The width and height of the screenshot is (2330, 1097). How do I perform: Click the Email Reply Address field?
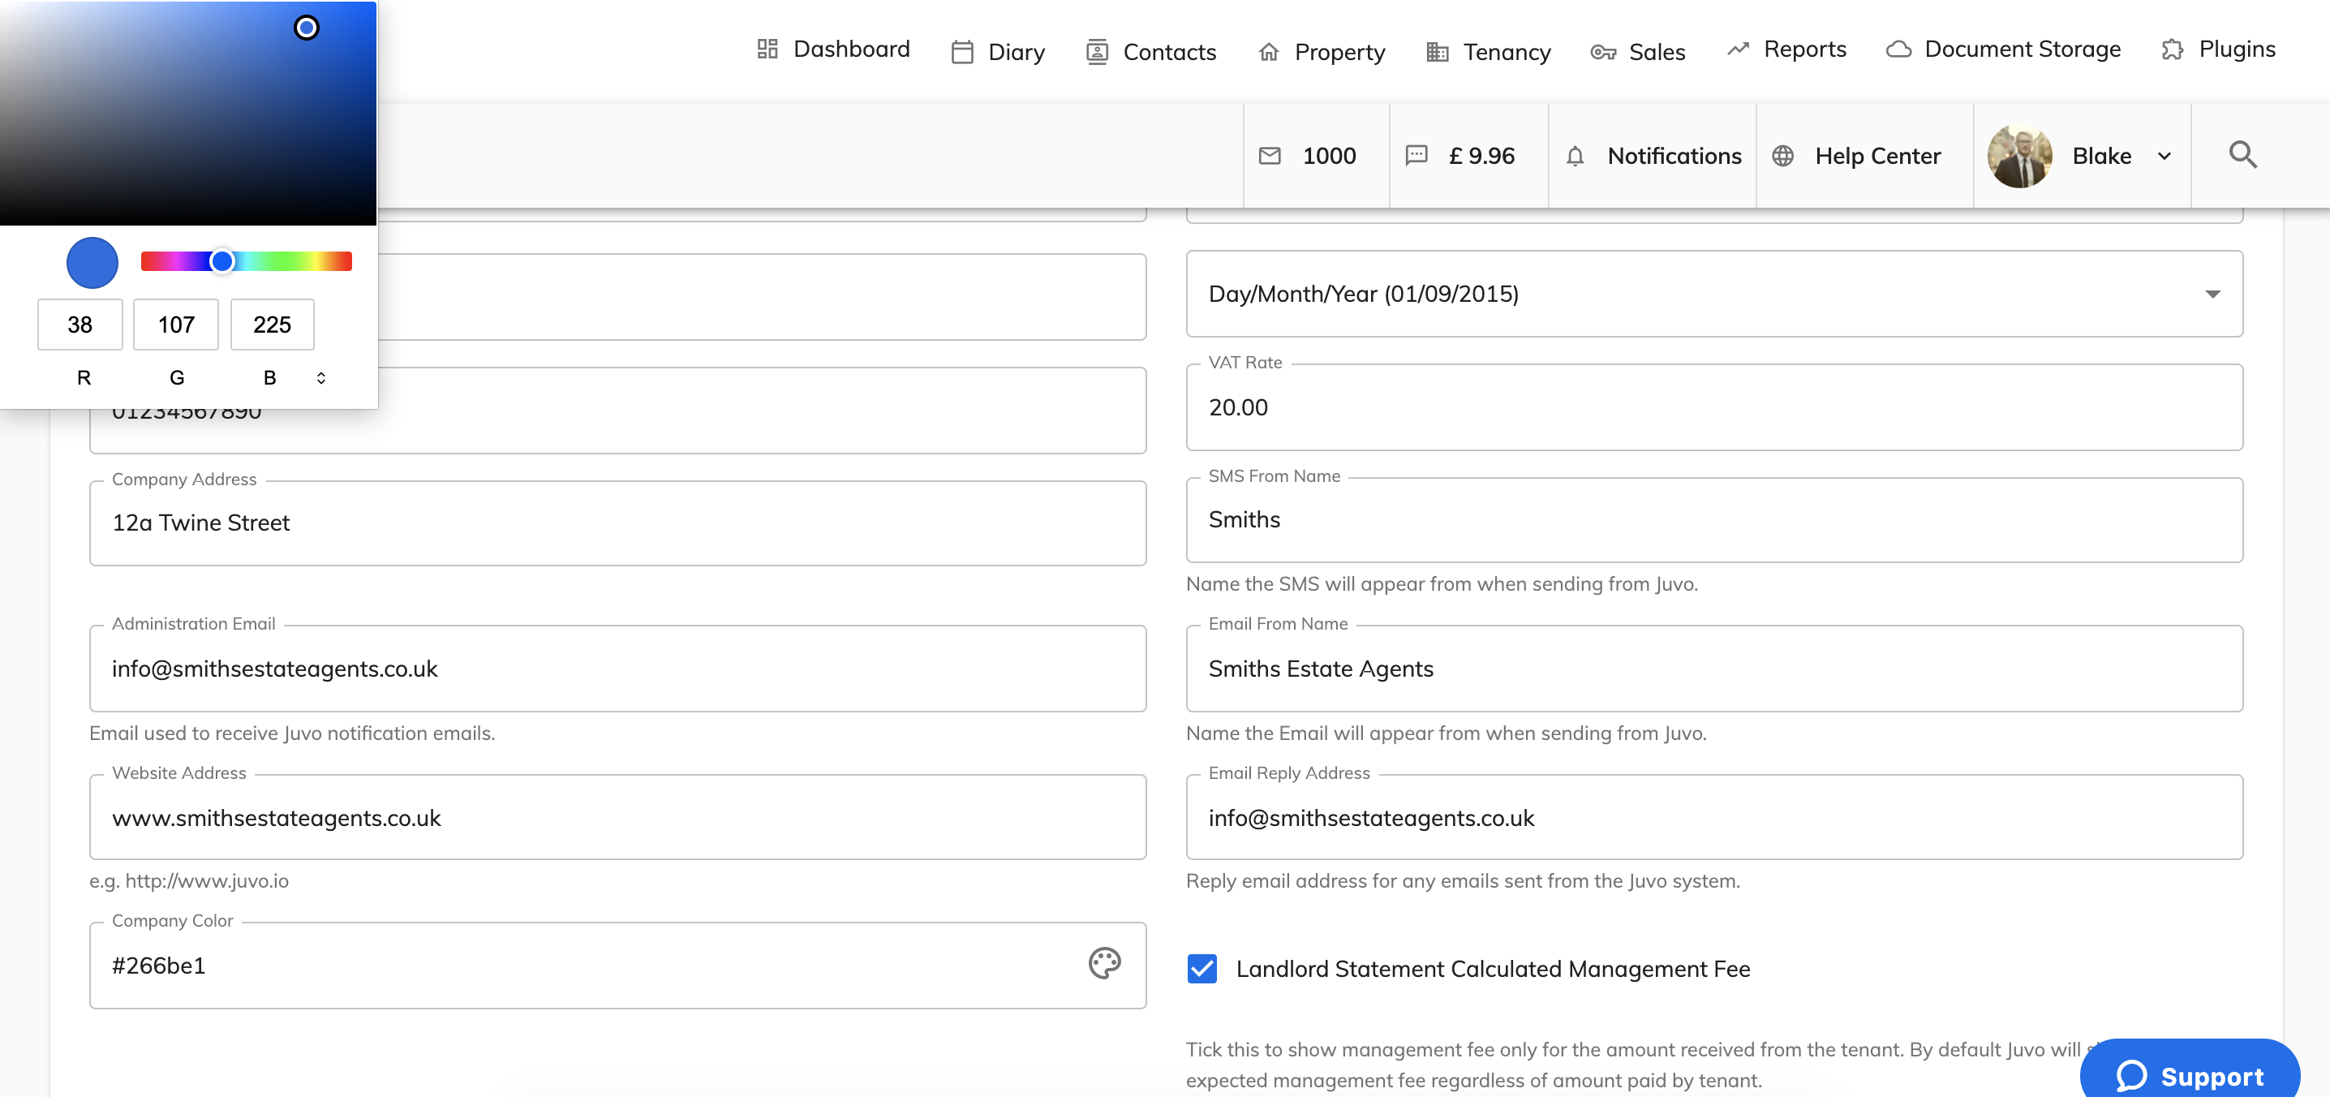pos(1714,818)
